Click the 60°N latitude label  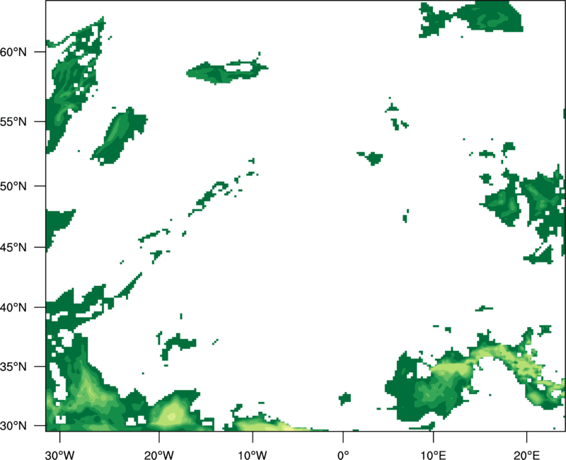click(x=13, y=52)
